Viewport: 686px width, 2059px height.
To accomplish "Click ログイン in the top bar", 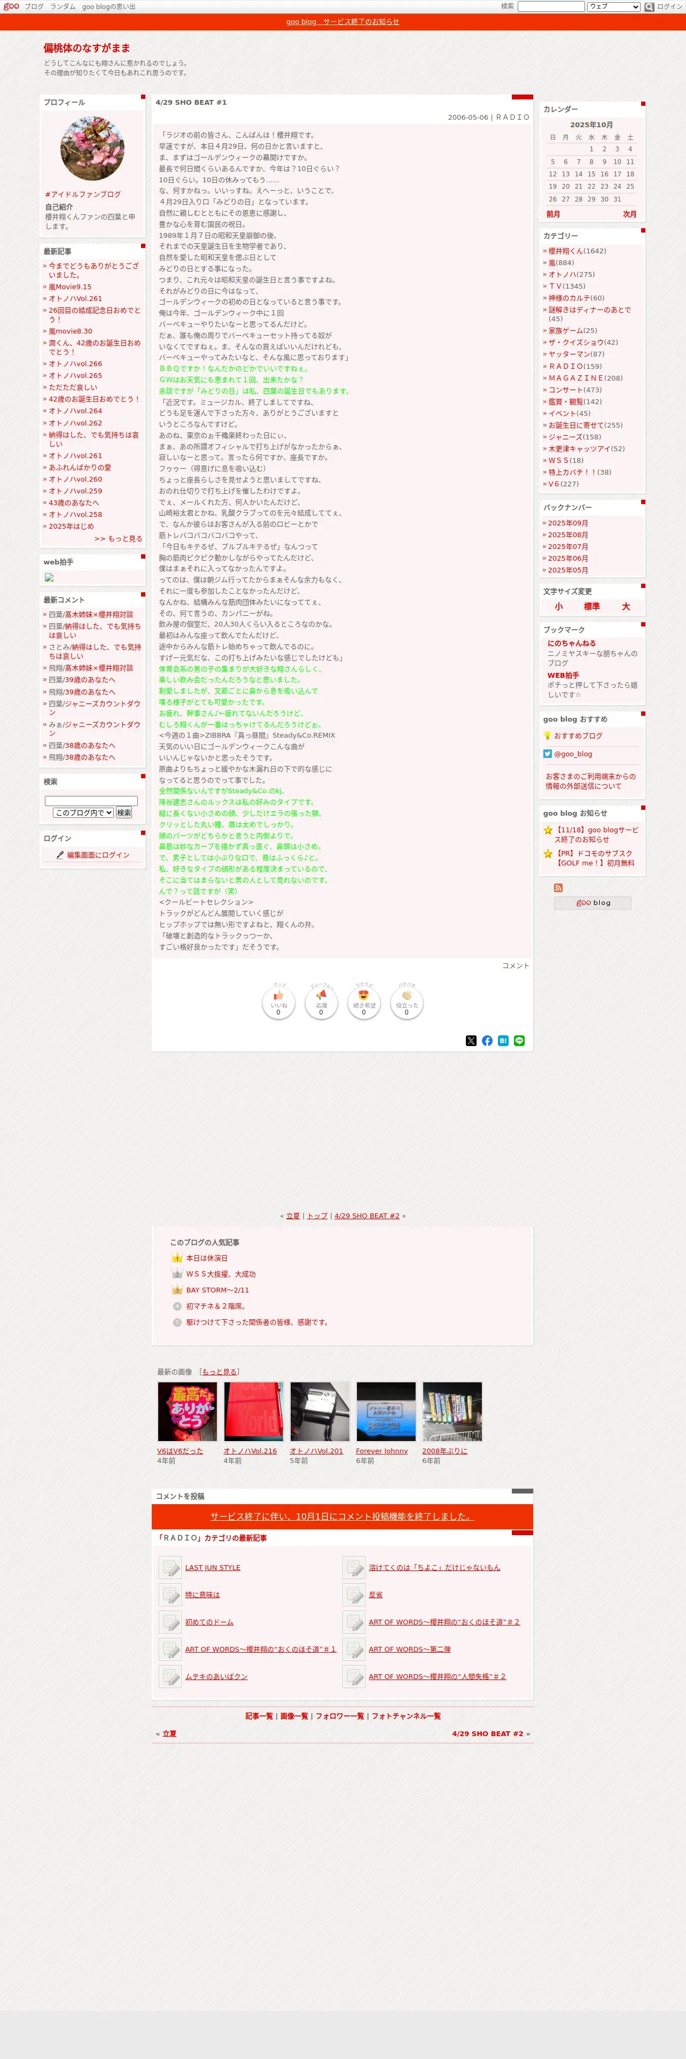I will 669,6.
